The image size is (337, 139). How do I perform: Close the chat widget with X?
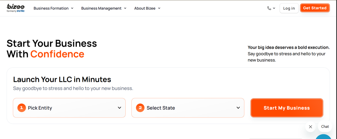click(x=310, y=127)
